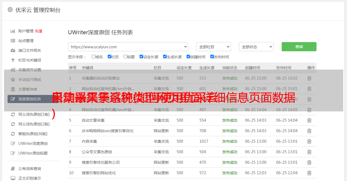Click keyword 自动文章采集
The width and height of the screenshot is (347, 181).
[93, 120]
